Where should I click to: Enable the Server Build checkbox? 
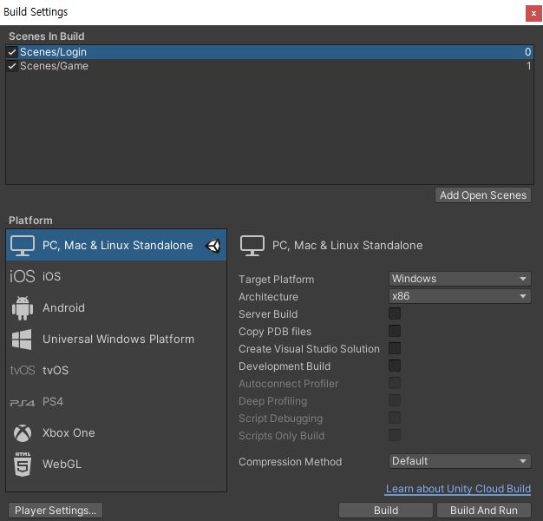pos(395,313)
